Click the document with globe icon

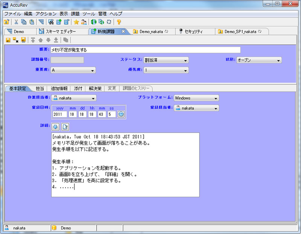101,22
